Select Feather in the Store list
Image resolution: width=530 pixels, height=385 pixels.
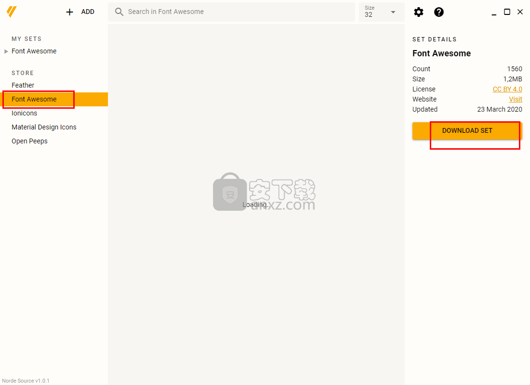tap(23, 85)
